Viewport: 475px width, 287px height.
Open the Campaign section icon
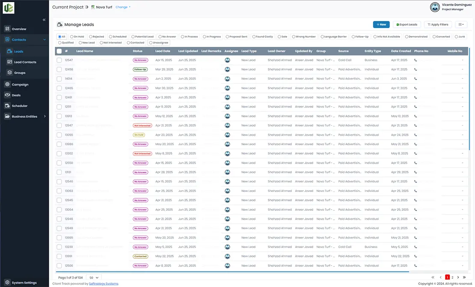[x=8, y=84]
